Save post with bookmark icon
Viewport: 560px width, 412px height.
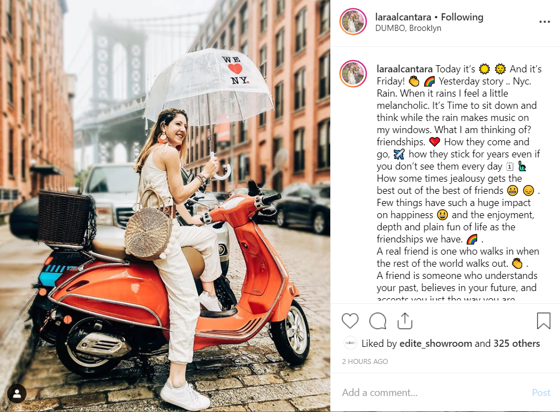543,321
